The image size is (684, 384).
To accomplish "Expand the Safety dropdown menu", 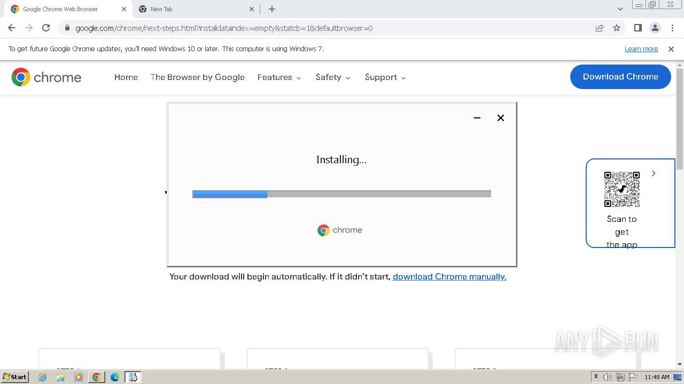I will [333, 77].
